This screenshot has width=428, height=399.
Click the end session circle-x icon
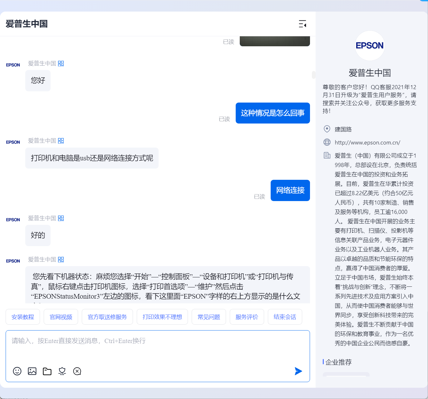pyautogui.click(x=77, y=371)
